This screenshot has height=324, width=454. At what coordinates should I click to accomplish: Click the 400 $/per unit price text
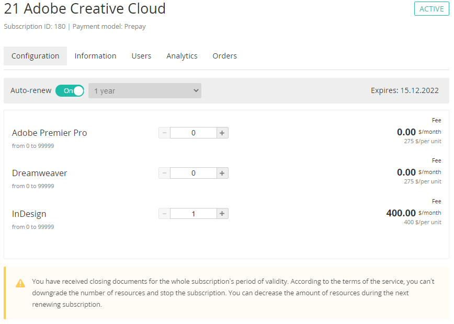tap(423, 223)
